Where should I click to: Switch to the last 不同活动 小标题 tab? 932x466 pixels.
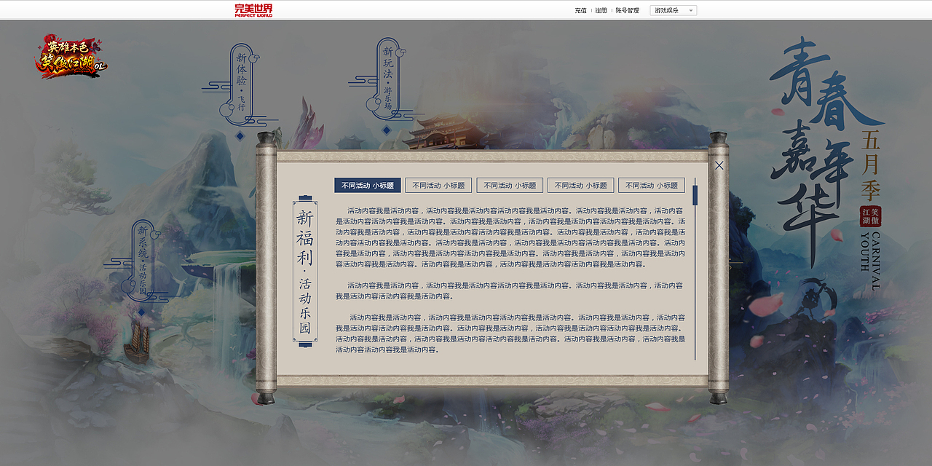click(652, 186)
